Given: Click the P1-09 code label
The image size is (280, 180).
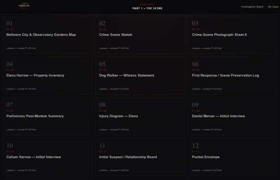Looking at the screenshot, I should coord(196,111).
